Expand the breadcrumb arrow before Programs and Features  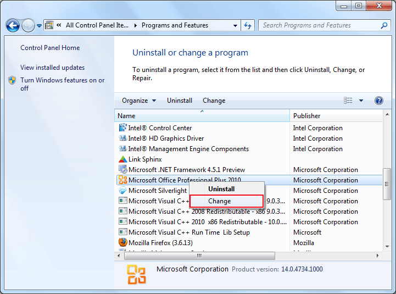click(x=136, y=25)
